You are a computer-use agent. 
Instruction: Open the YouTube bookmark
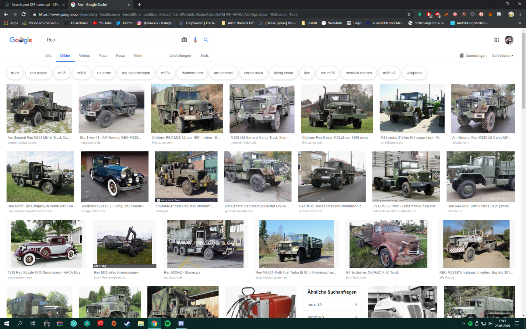coord(102,23)
